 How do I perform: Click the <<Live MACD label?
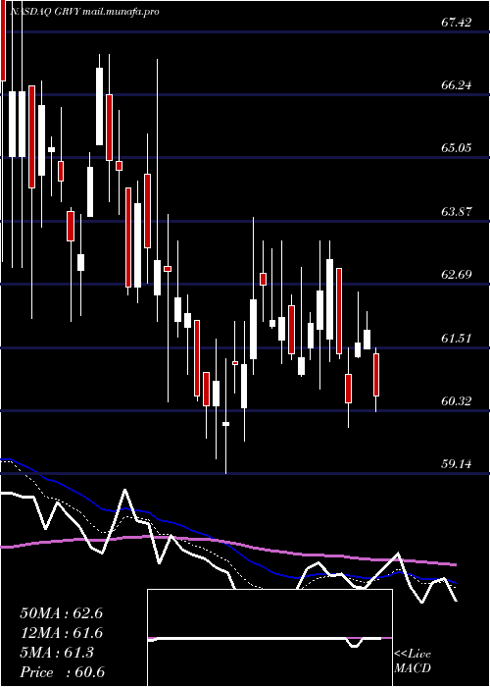coord(413,661)
